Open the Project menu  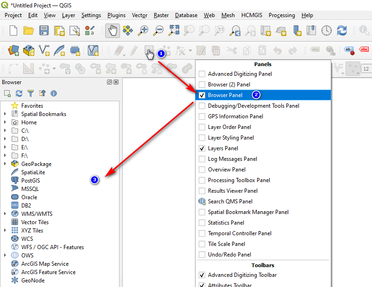[13, 15]
